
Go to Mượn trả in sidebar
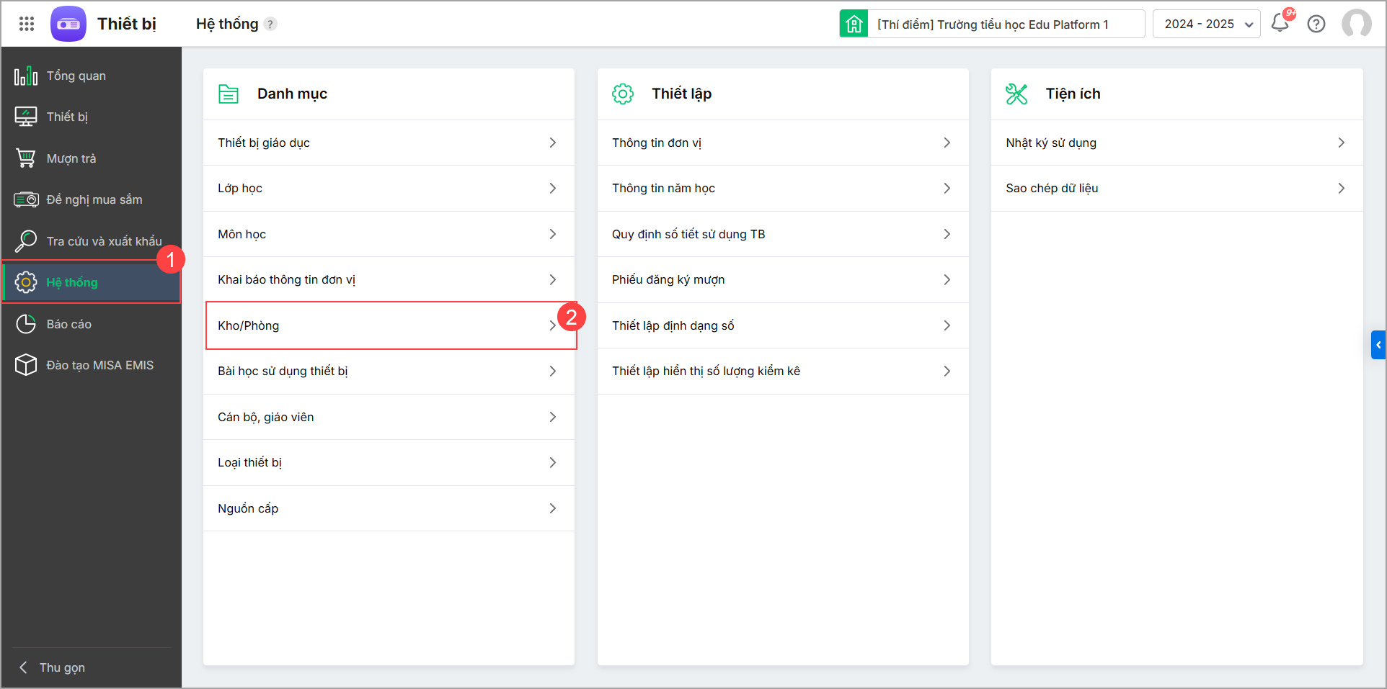(71, 158)
